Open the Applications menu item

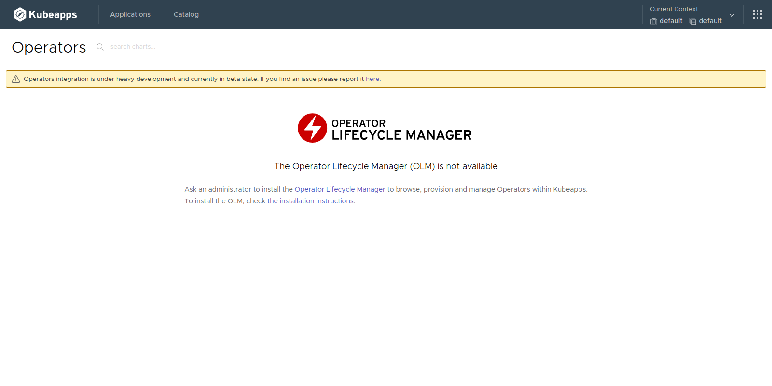point(130,14)
